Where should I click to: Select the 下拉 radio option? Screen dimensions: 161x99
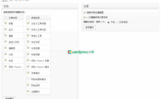click(108, 22)
